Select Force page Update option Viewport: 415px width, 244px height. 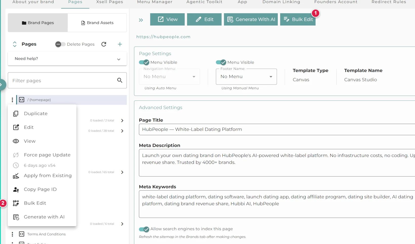pos(42,155)
